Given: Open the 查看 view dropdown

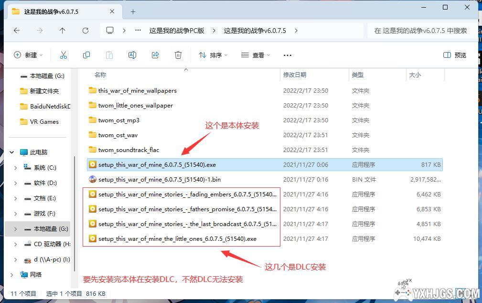Looking at the screenshot, I should pos(256,55).
